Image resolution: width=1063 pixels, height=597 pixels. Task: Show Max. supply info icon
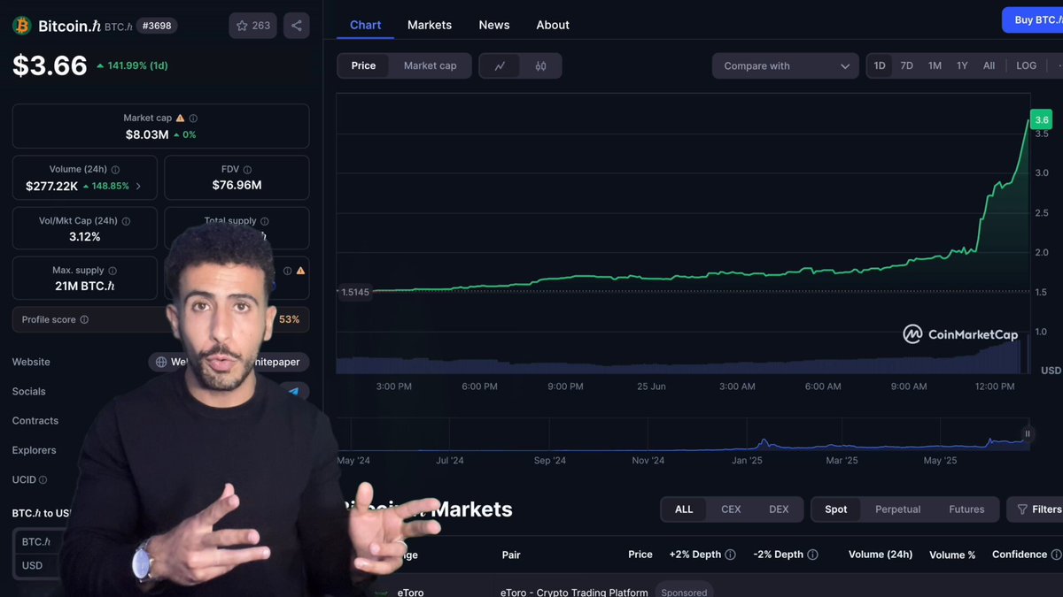pyautogui.click(x=113, y=271)
